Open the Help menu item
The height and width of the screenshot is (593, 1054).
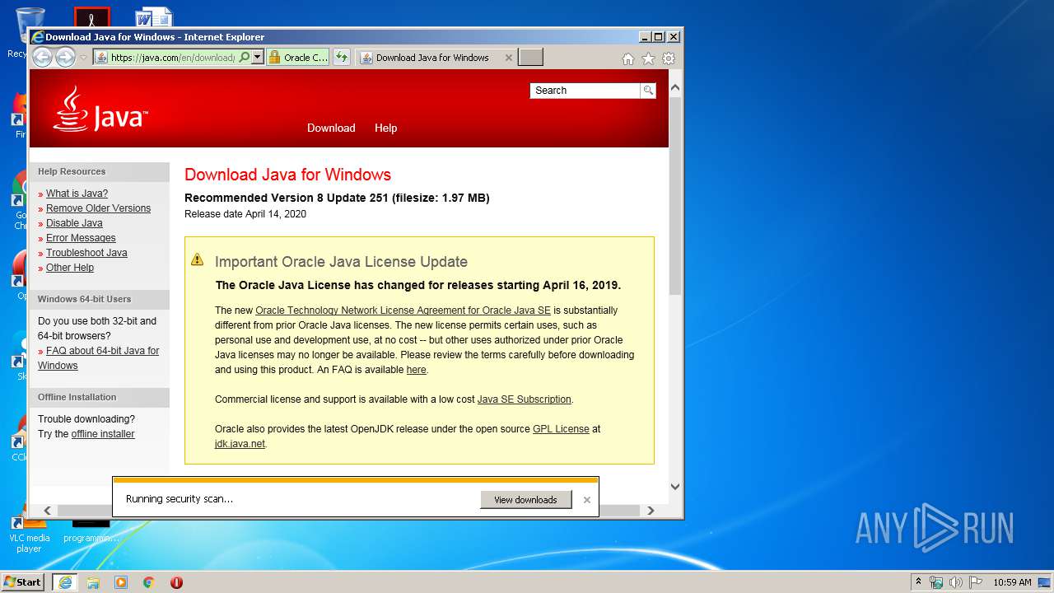[x=385, y=128]
